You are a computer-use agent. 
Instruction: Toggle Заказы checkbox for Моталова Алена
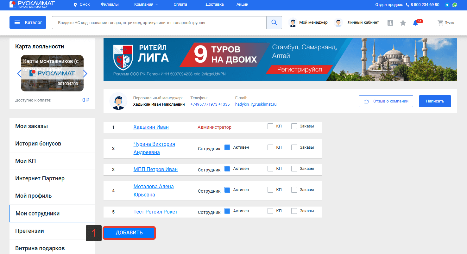294,190
